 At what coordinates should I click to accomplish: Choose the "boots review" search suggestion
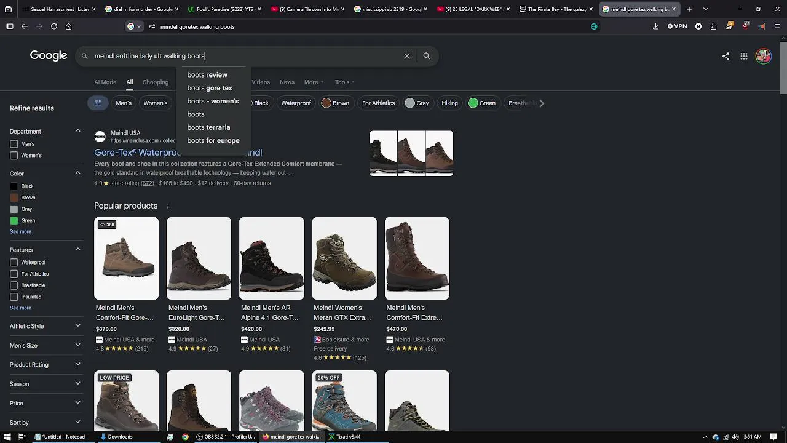tap(207, 75)
